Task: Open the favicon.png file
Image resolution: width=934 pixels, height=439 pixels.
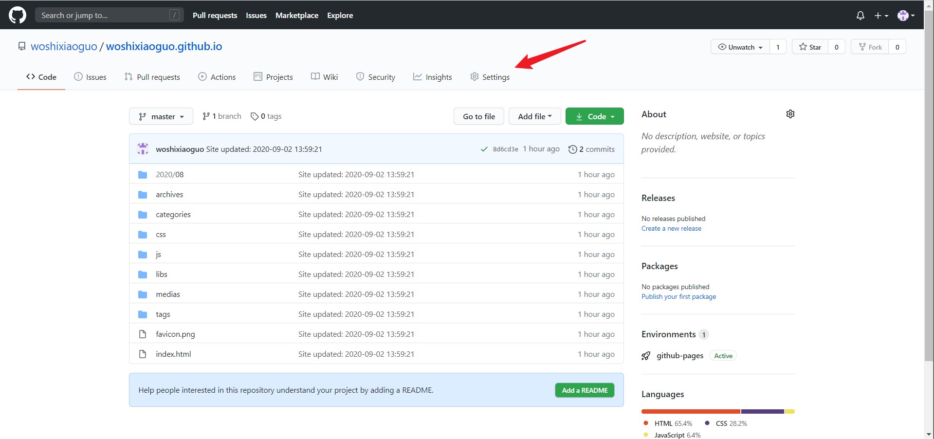Action: pos(175,334)
